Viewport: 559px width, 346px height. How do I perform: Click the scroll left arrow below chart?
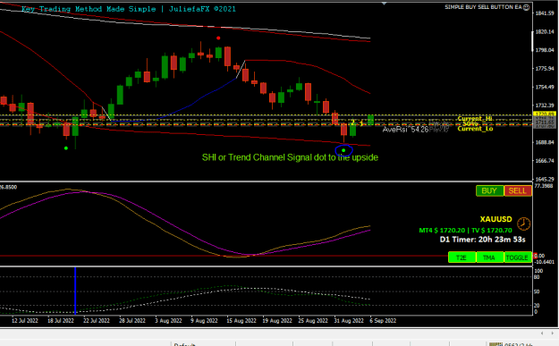(x=542, y=333)
